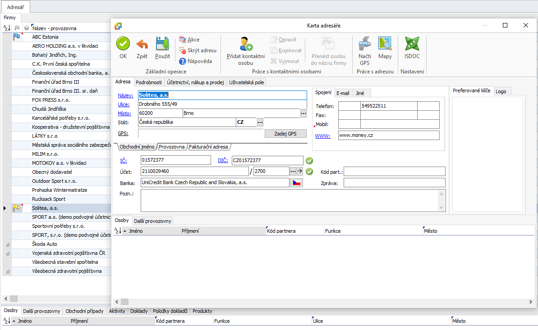Image resolution: width=538 pixels, height=330 pixels.
Task: Click the flag column header in Firmy list
Action: [x=17, y=28]
